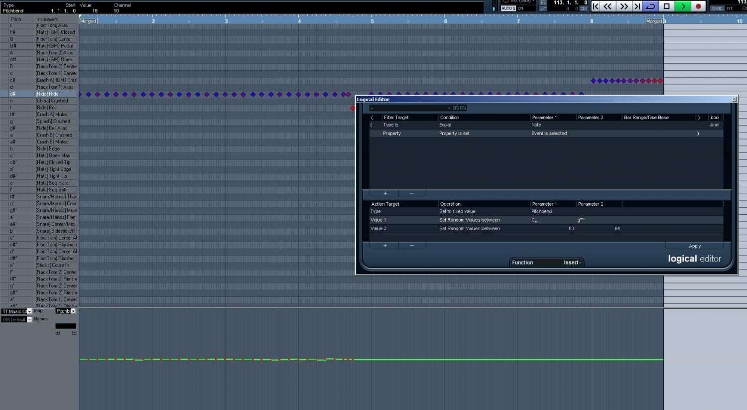Click the Filter Target column header
747x410 pixels.
pyautogui.click(x=396, y=118)
